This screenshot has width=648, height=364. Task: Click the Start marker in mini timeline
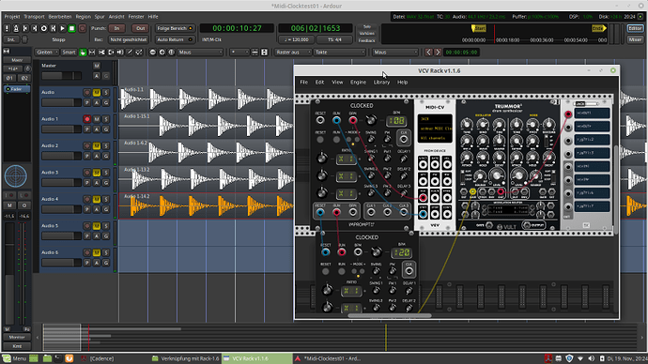479,28
